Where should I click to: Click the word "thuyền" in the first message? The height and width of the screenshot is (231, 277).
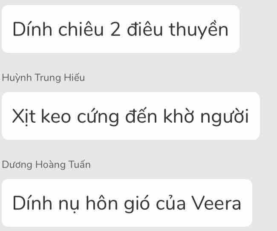(199, 29)
